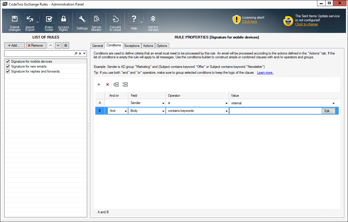Move selected rule up with arrow button
This screenshot has width=348, height=222.
coord(51,45)
